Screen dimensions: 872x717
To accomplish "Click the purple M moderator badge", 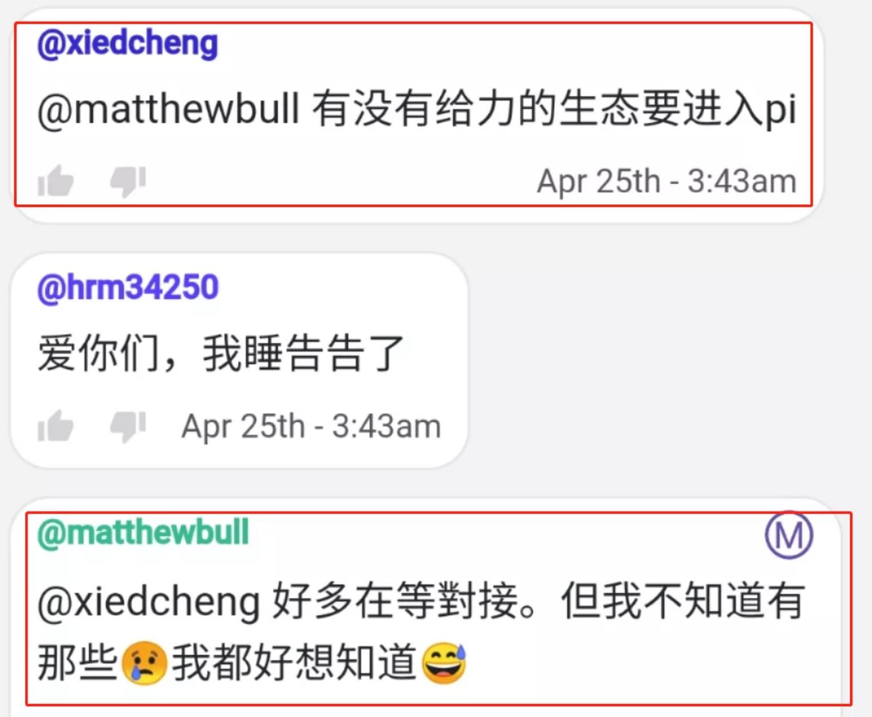I will (x=789, y=535).
